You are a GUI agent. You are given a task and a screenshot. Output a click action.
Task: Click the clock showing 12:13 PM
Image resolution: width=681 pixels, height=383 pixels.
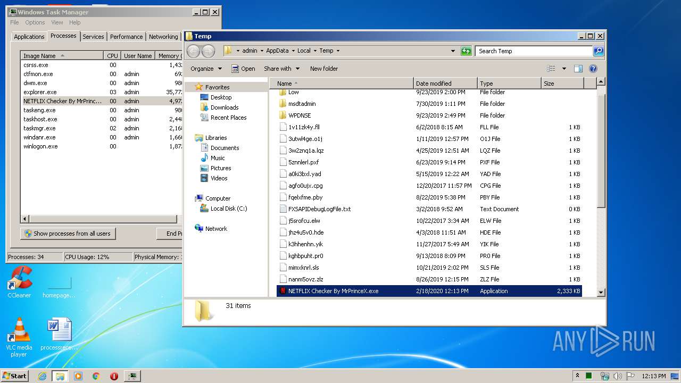(x=654, y=376)
